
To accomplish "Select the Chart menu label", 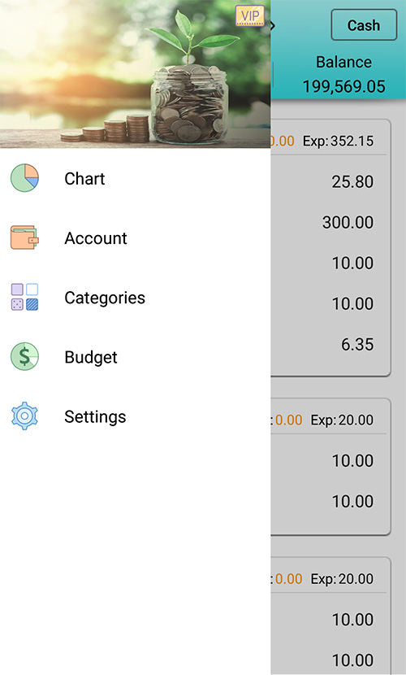I will [84, 179].
